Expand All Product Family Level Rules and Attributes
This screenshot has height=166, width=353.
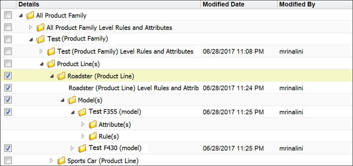click(31, 28)
